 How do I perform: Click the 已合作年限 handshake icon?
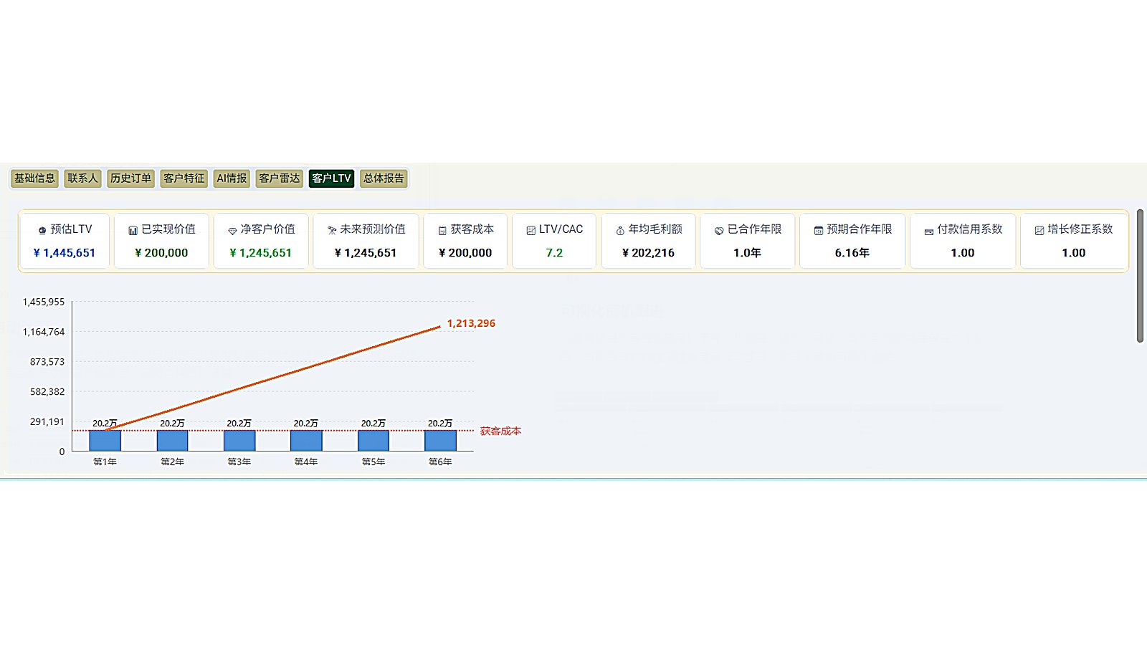(x=719, y=230)
